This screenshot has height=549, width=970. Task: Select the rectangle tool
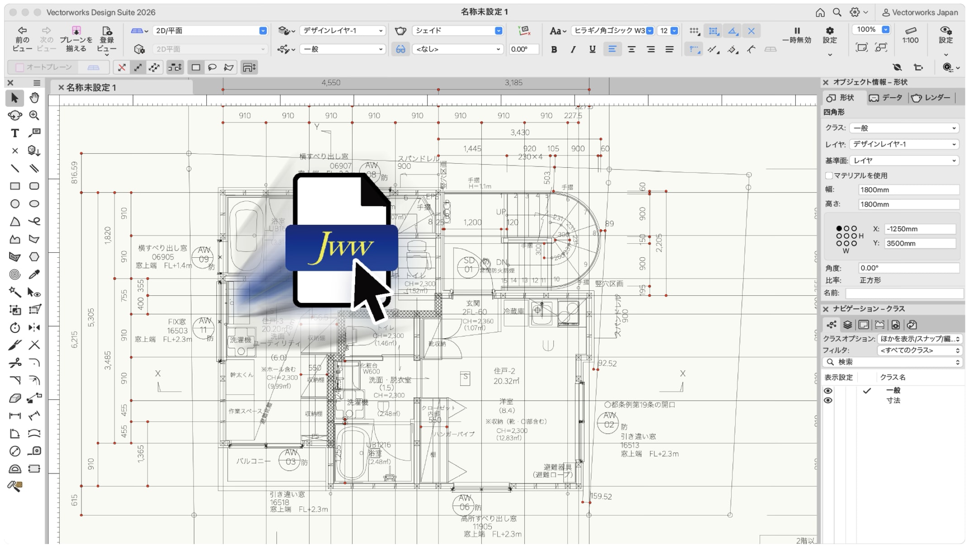pos(14,185)
